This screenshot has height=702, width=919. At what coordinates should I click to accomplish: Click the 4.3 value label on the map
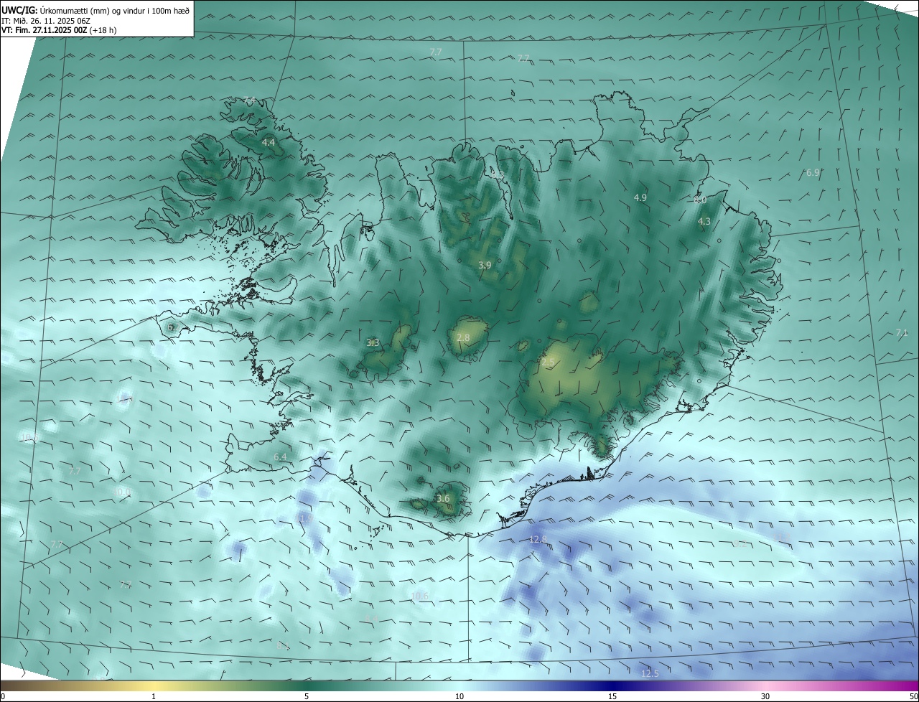tap(704, 222)
